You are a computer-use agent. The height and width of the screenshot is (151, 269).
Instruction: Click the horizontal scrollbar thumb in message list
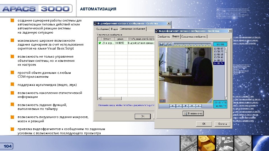(x=111, y=98)
